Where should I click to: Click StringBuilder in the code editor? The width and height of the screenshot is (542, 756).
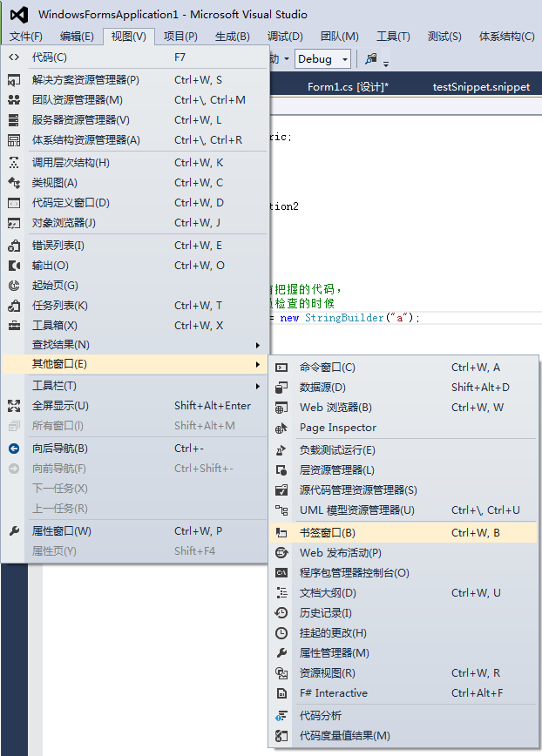coord(344,318)
